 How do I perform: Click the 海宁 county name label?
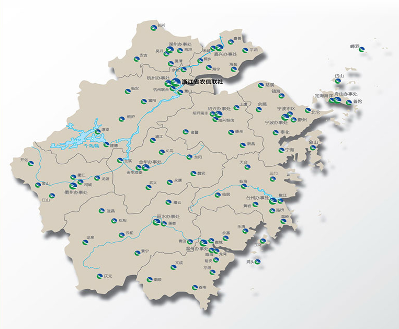point(216,69)
